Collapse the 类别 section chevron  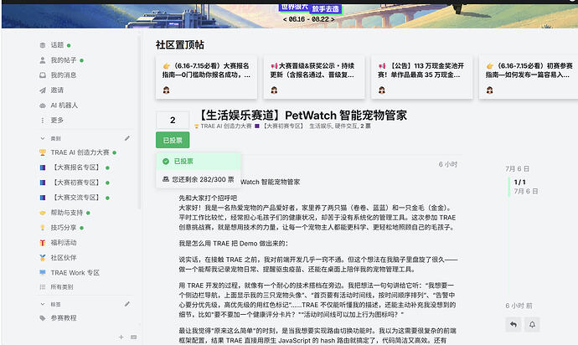coord(43,139)
